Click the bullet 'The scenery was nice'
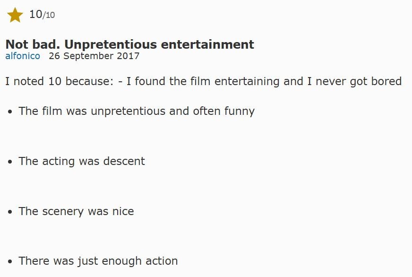The width and height of the screenshot is (412, 277). tap(76, 211)
